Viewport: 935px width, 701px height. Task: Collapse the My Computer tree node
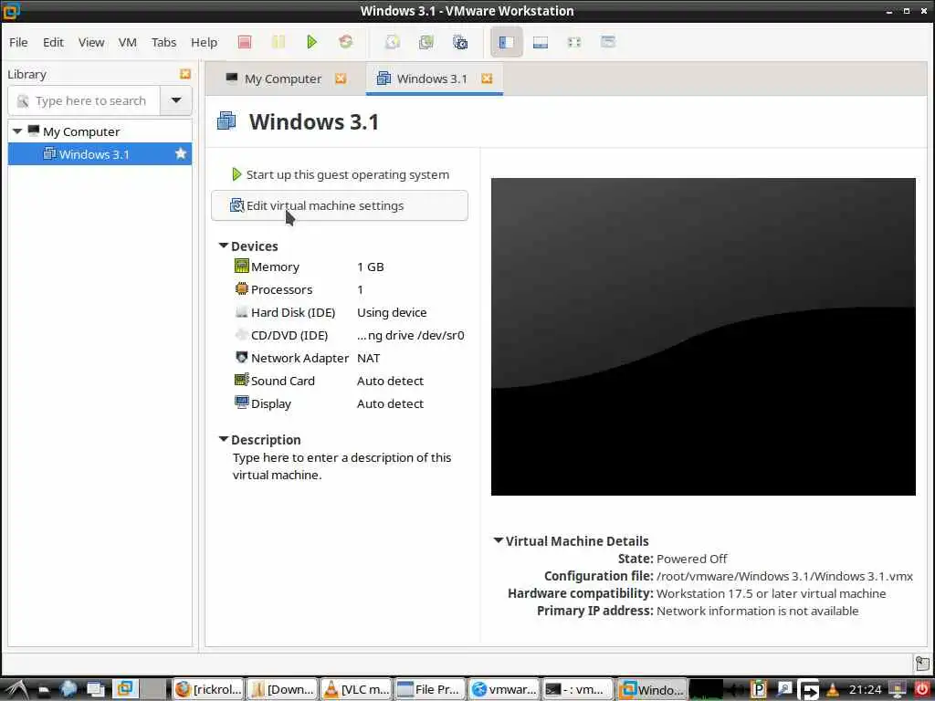pos(17,131)
